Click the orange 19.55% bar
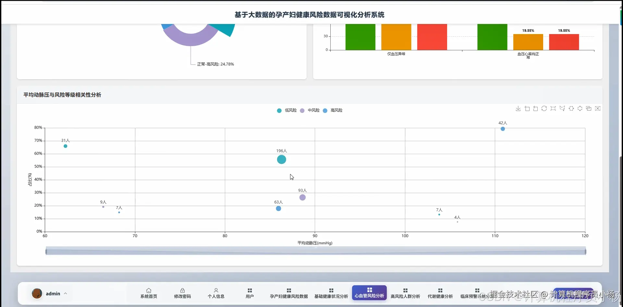 pos(528,42)
